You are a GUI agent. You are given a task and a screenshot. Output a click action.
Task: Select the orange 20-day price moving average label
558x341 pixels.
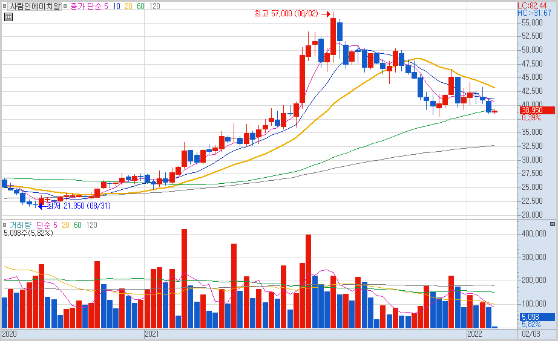[x=128, y=6]
